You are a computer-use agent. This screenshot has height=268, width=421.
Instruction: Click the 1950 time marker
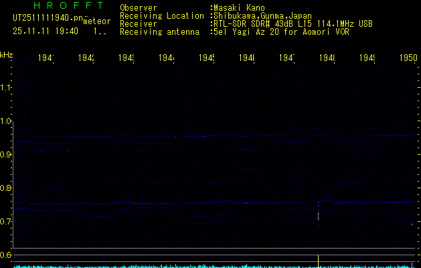(x=409, y=58)
